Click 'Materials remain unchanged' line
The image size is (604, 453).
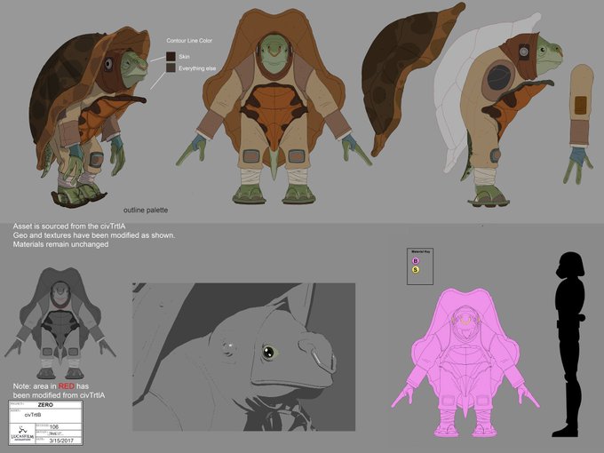61,244
